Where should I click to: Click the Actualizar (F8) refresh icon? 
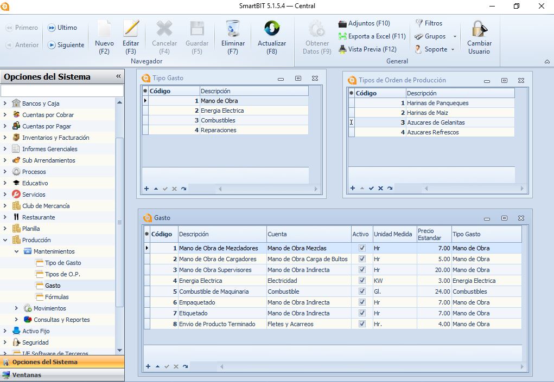pos(272,29)
